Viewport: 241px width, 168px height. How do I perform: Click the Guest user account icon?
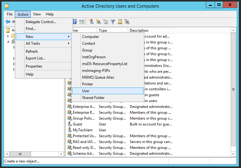tap(70, 124)
